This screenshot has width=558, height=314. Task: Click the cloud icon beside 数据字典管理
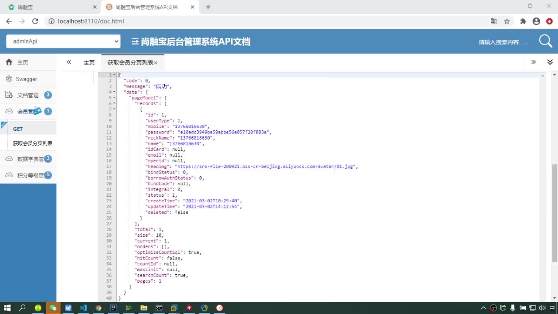[x=9, y=159]
